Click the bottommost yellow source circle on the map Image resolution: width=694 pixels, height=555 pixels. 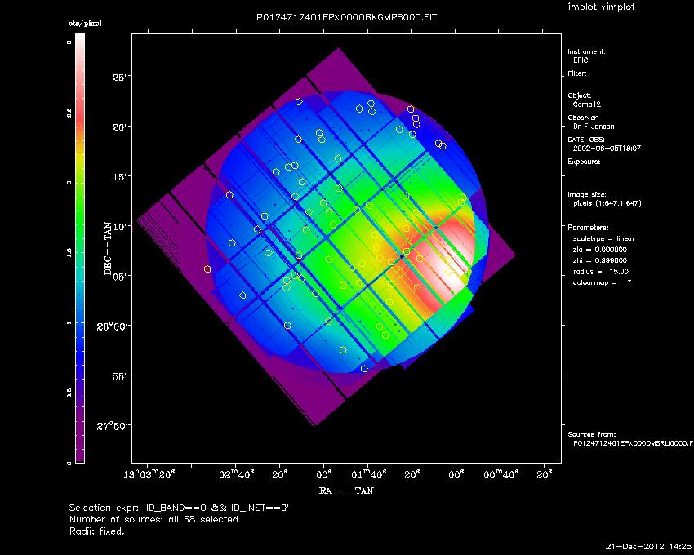pyautogui.click(x=364, y=369)
